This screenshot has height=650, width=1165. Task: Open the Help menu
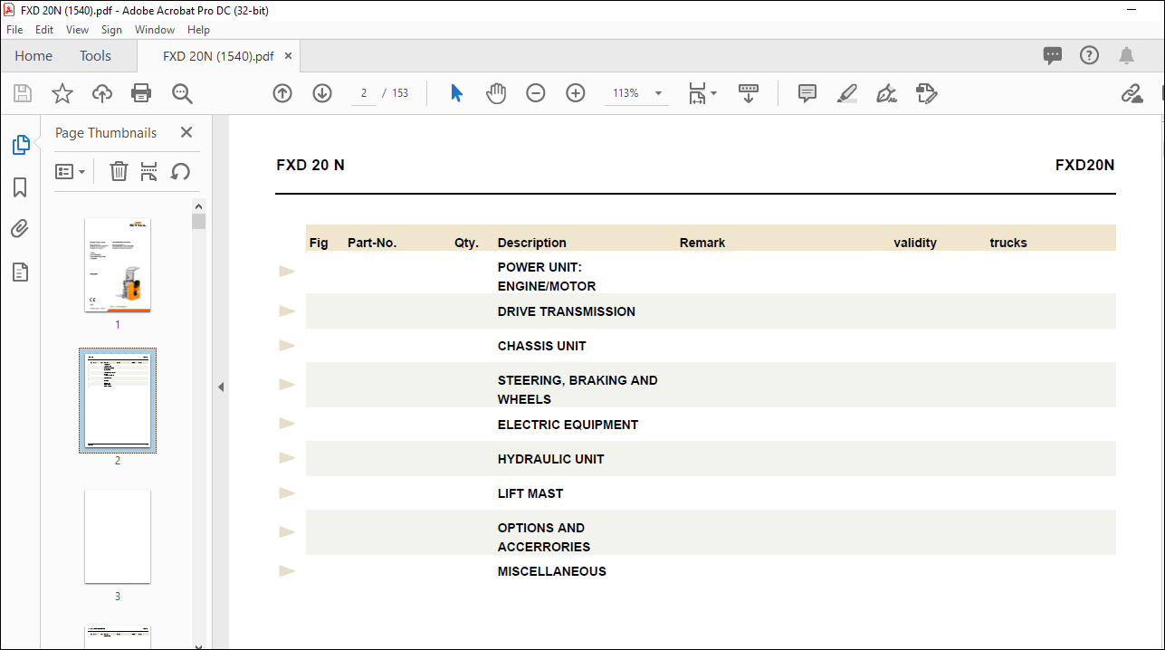(x=198, y=30)
